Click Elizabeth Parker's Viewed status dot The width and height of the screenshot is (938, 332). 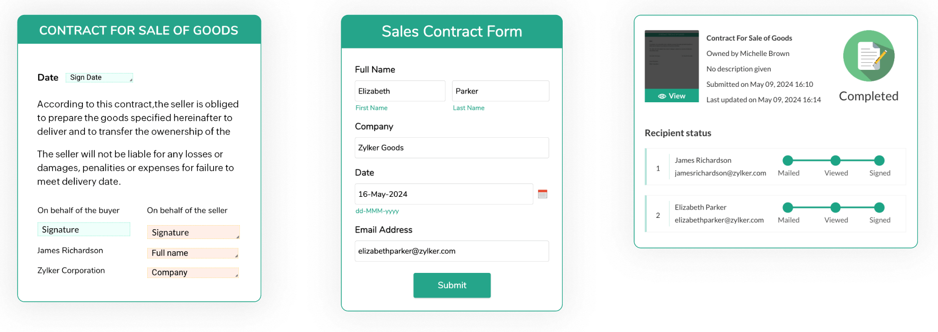(x=836, y=208)
